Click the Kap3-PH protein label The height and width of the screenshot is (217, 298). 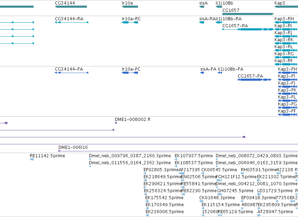(x=287, y=69)
